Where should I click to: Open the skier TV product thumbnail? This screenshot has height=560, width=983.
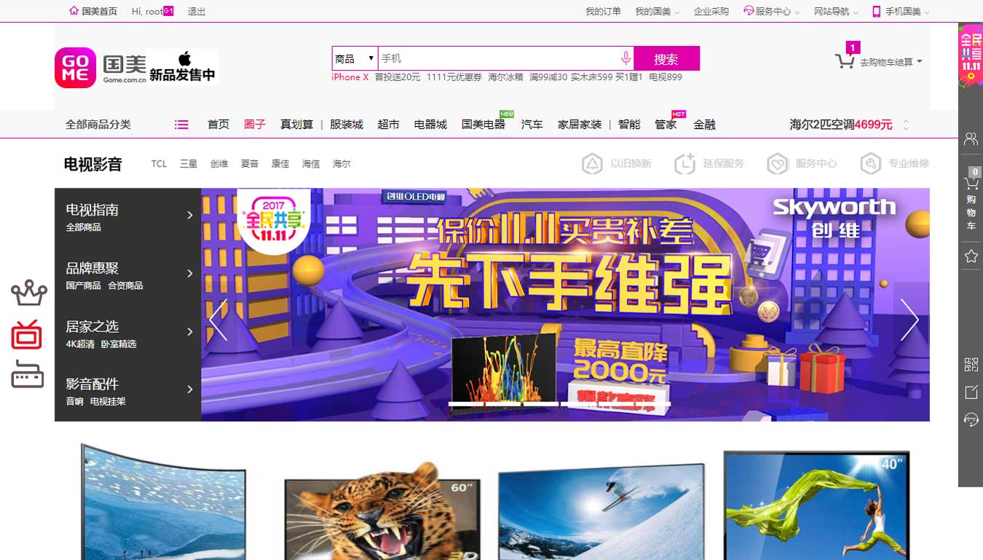(x=601, y=512)
